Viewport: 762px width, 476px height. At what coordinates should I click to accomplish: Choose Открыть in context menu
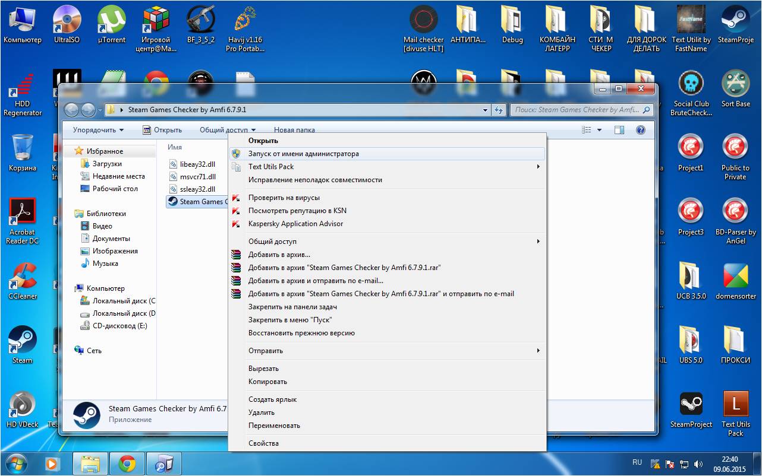point(387,141)
